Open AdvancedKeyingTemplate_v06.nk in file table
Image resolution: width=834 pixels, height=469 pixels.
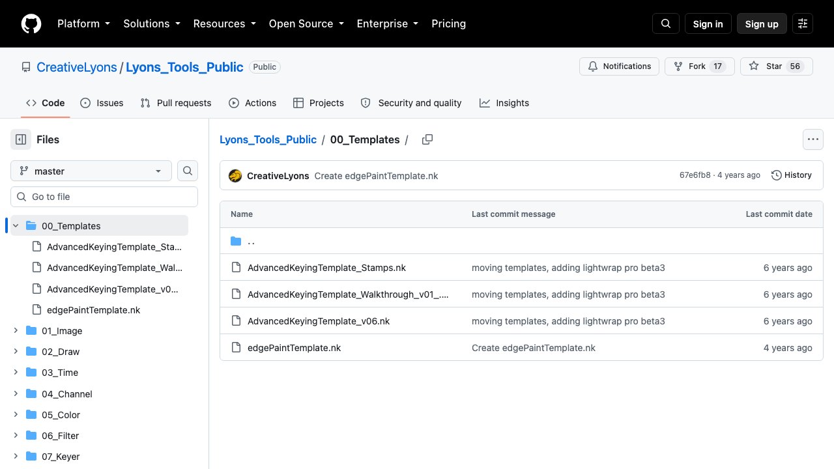click(319, 321)
